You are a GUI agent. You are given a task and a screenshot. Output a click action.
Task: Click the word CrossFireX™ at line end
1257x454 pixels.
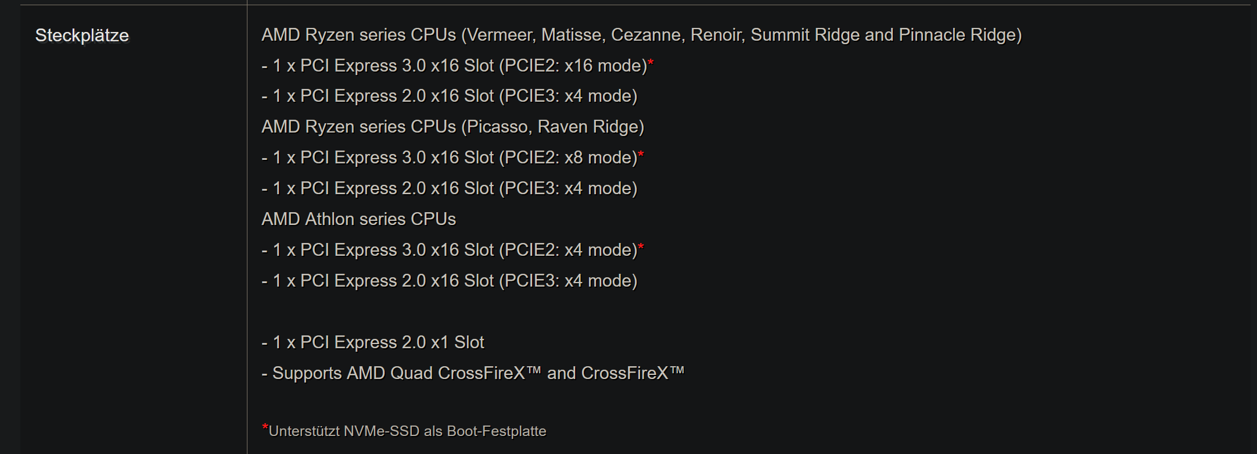(x=633, y=373)
